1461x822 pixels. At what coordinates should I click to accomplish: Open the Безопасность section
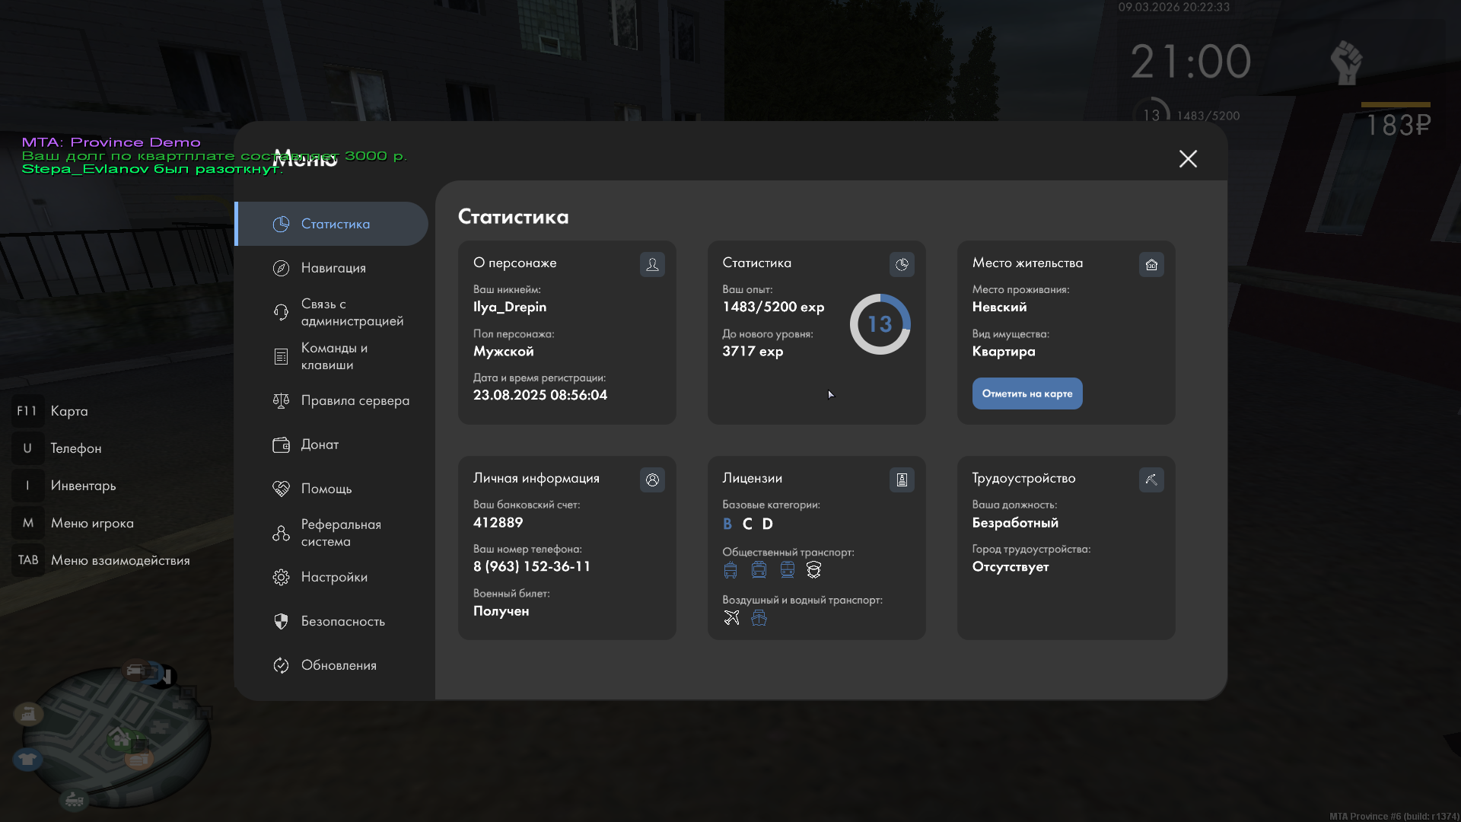[x=342, y=621]
